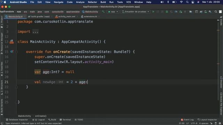Viewport: 223px width, 125px height.
Task: Open the Refactor menu
Action: click(92, 2)
